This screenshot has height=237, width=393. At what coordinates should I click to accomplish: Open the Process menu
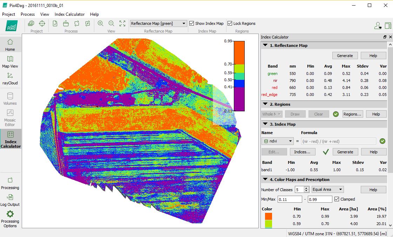28,14
